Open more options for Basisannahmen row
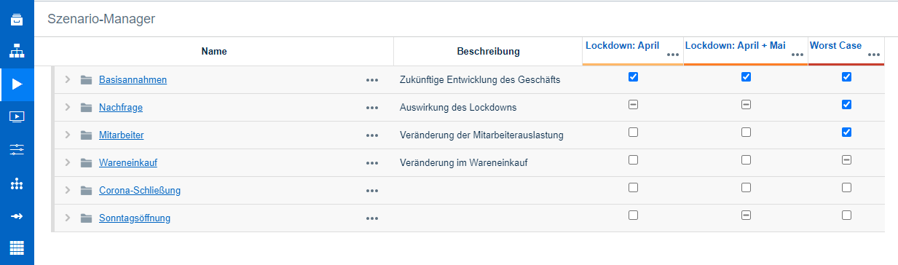This screenshot has width=898, height=265. coord(372,80)
